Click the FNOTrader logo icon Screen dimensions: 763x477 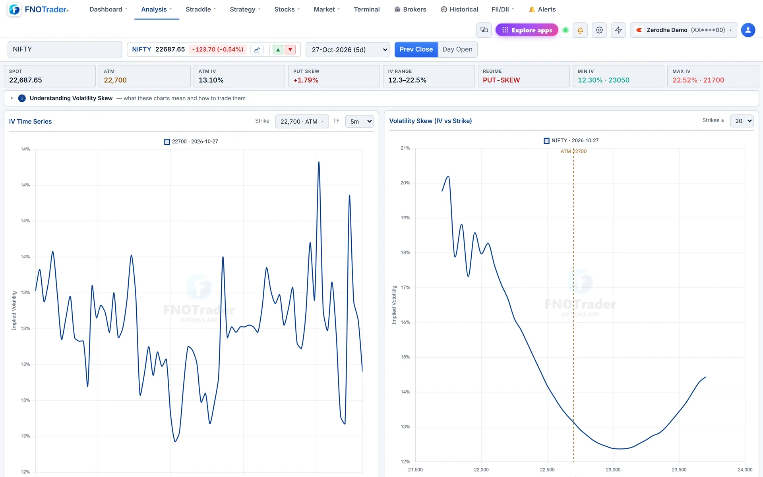pos(14,10)
